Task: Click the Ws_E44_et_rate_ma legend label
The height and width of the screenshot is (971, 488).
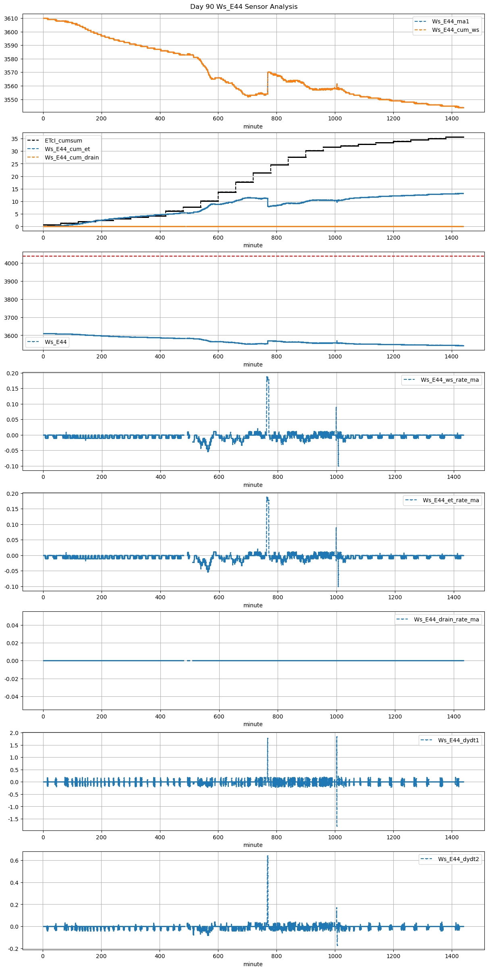Action: (x=451, y=501)
